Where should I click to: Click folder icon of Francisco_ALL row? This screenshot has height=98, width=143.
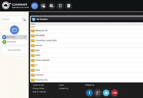tap(33, 80)
